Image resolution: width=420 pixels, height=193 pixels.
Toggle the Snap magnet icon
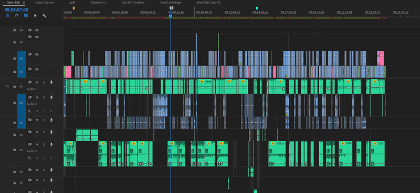click(x=17, y=16)
